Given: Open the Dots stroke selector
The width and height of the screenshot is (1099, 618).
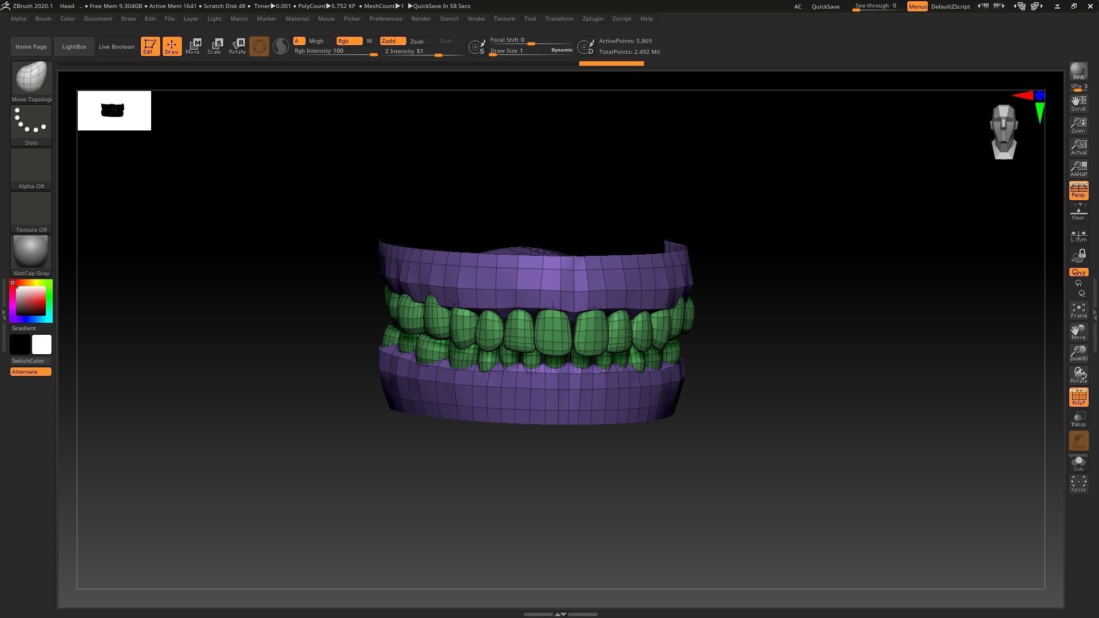Looking at the screenshot, I should 31,121.
